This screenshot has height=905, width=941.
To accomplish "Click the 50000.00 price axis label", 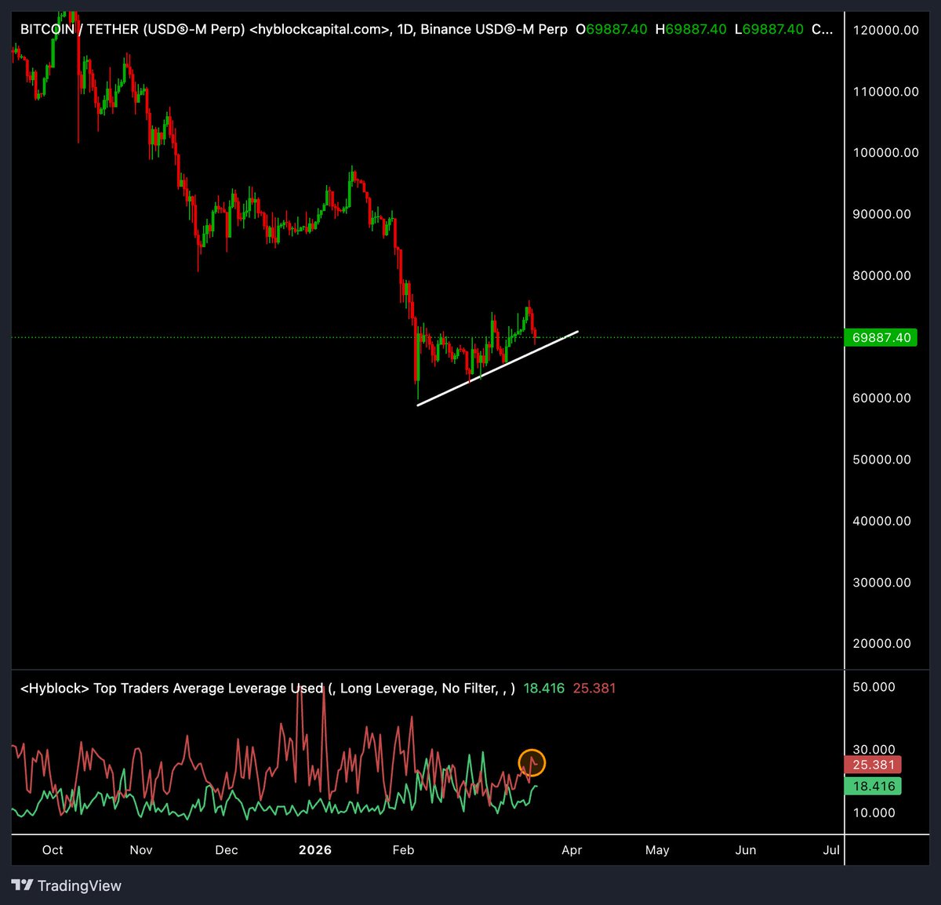I will point(882,460).
